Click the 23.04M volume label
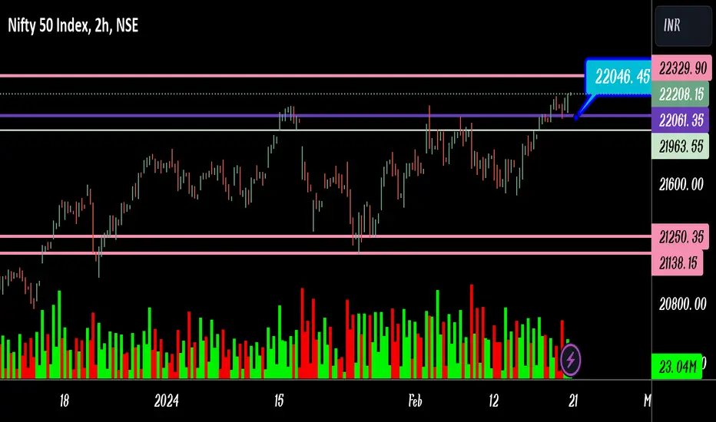Viewport: 716px width, 422px height. point(677,366)
